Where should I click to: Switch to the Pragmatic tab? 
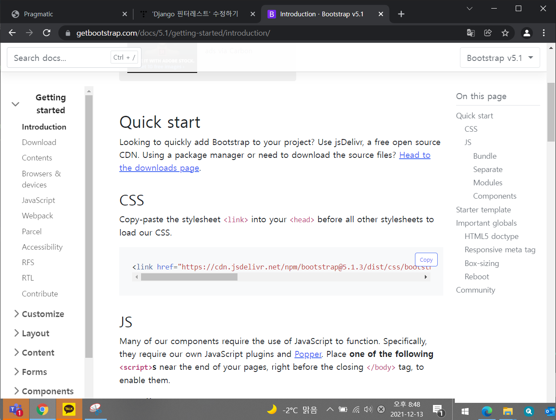click(69, 14)
